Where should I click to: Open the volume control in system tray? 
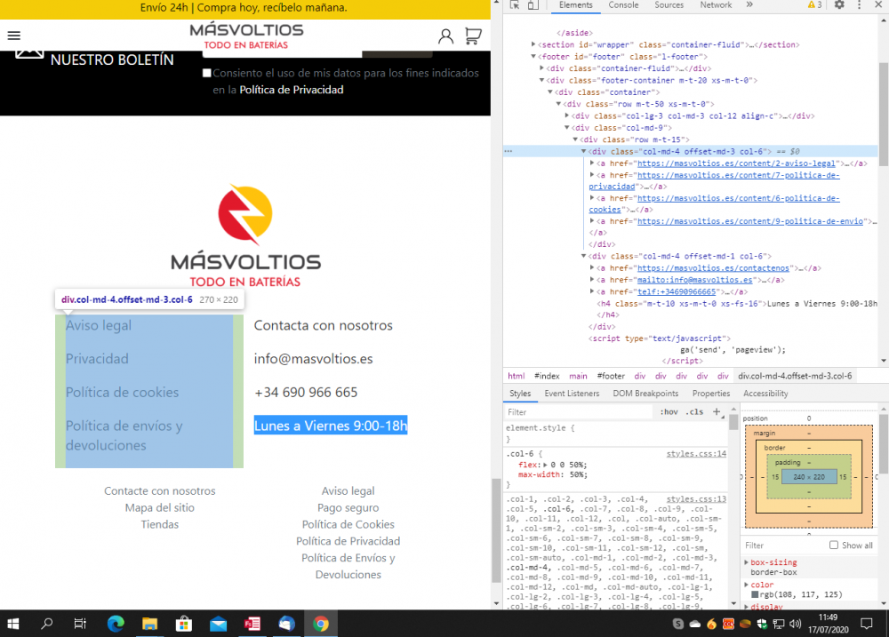click(x=796, y=624)
